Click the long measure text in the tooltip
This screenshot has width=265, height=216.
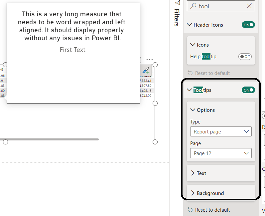(72, 26)
